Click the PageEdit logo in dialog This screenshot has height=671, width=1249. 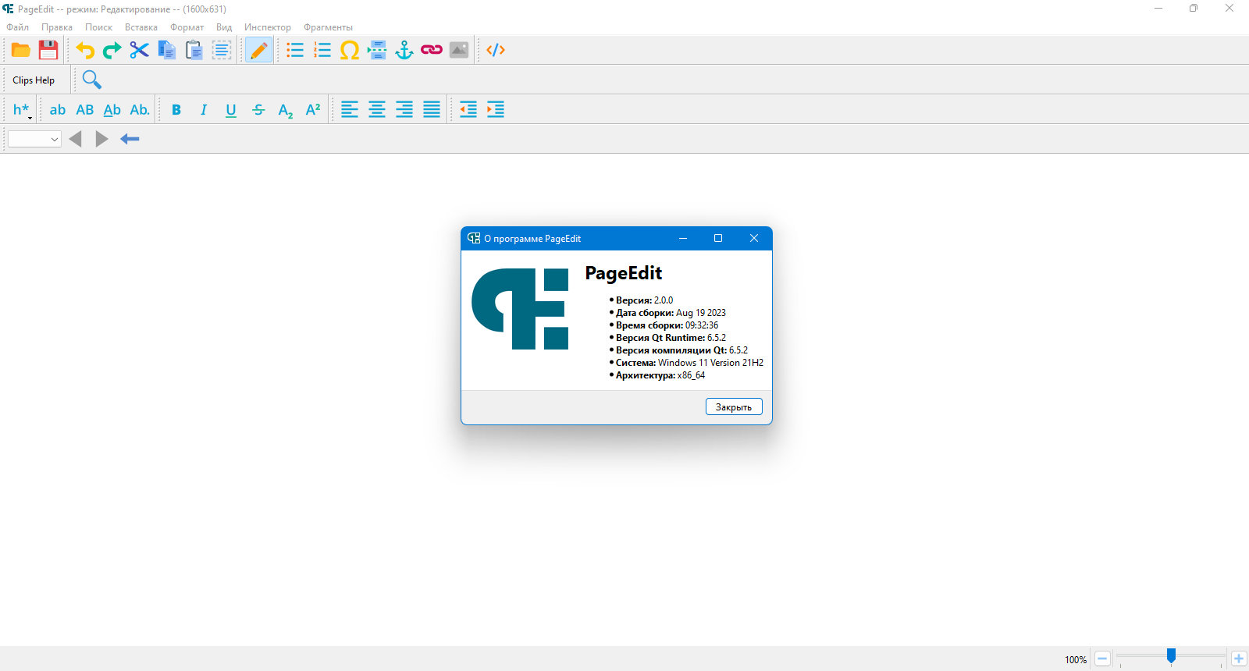(520, 309)
